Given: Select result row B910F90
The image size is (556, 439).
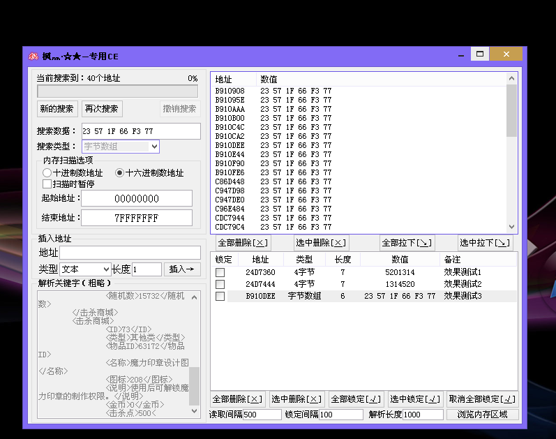Looking at the screenshot, I should [359, 163].
